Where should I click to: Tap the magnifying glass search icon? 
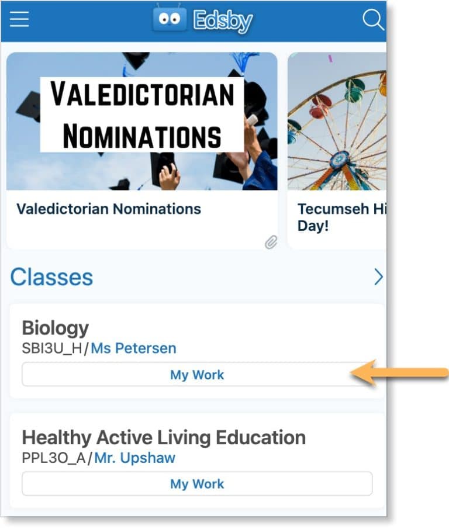click(372, 19)
